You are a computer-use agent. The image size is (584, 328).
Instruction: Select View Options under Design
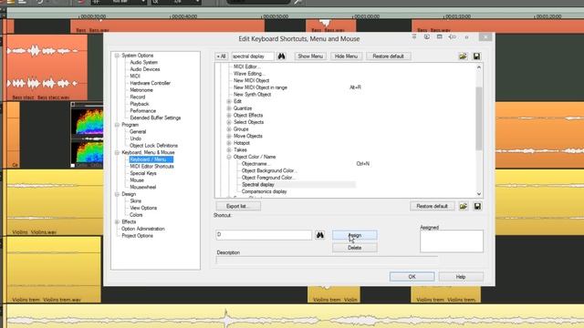click(x=143, y=208)
